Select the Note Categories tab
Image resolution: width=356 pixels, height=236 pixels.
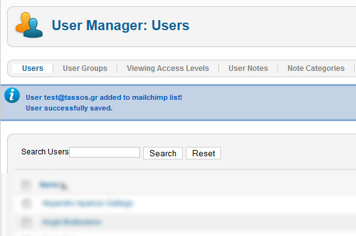tap(316, 68)
